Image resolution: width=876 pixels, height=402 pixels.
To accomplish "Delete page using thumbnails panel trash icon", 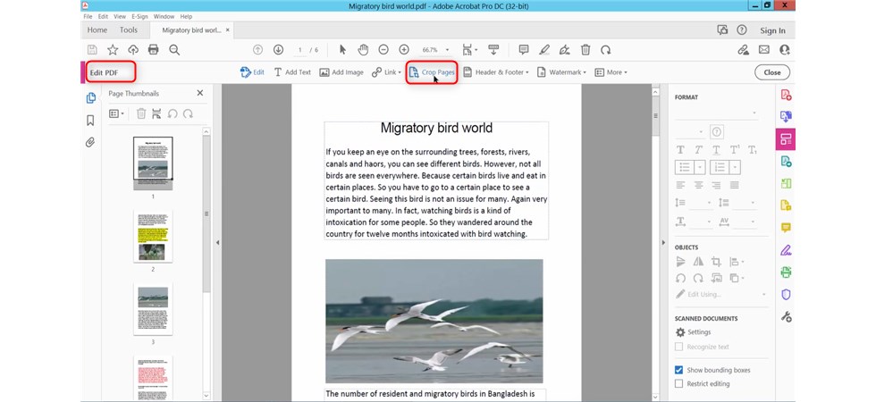I will coord(141,113).
